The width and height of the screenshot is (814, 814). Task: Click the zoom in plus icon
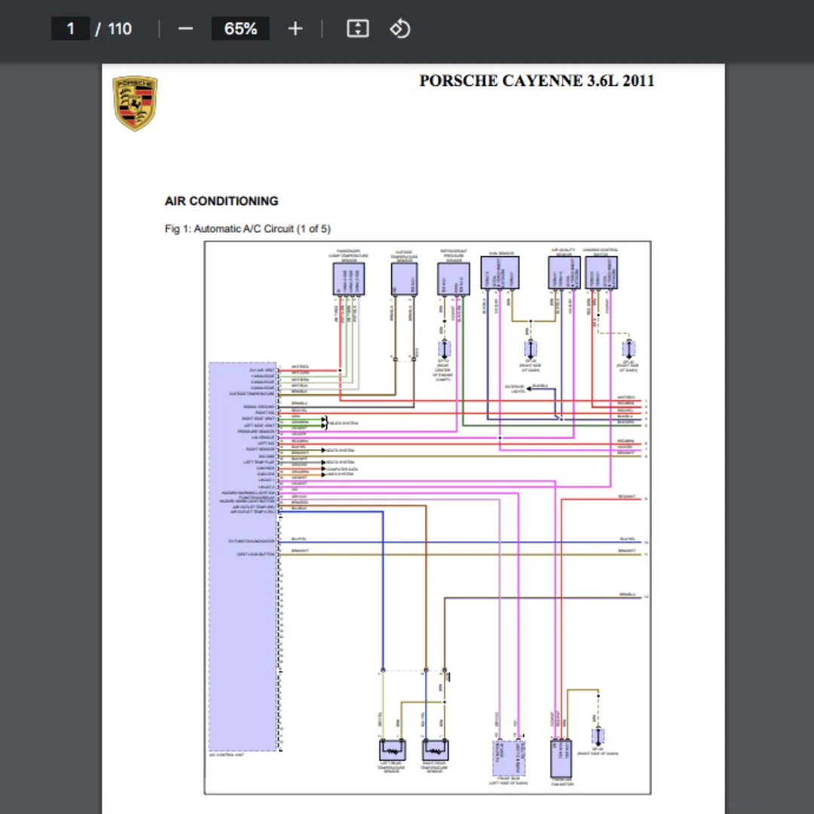pos(295,29)
